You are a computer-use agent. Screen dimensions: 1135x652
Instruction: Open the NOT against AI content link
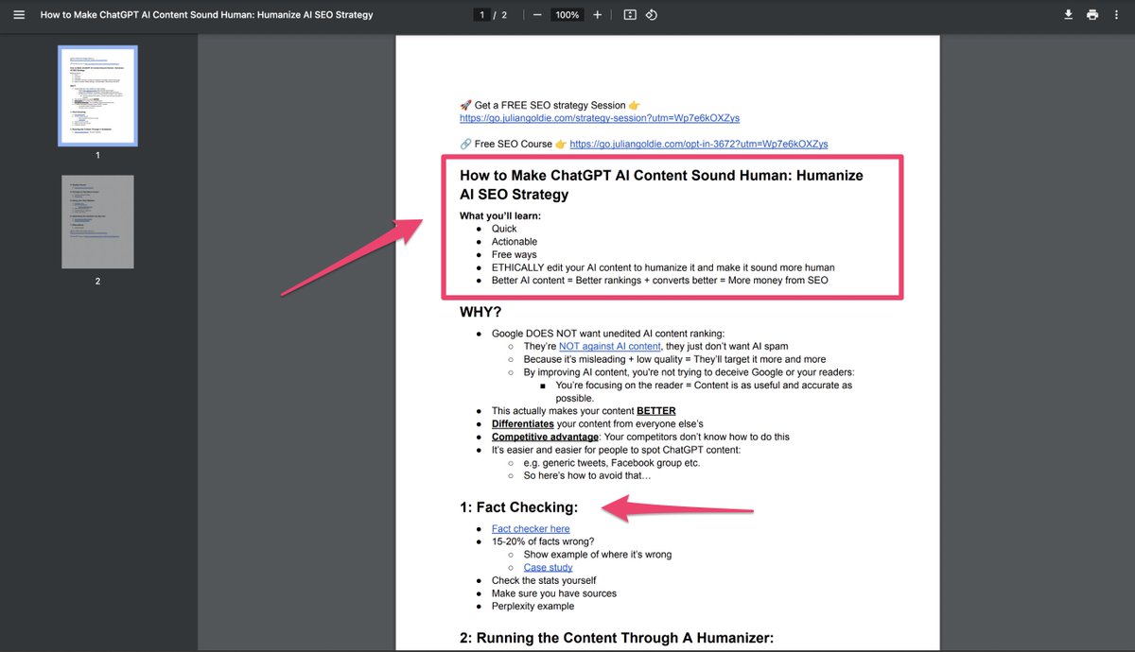(x=610, y=347)
